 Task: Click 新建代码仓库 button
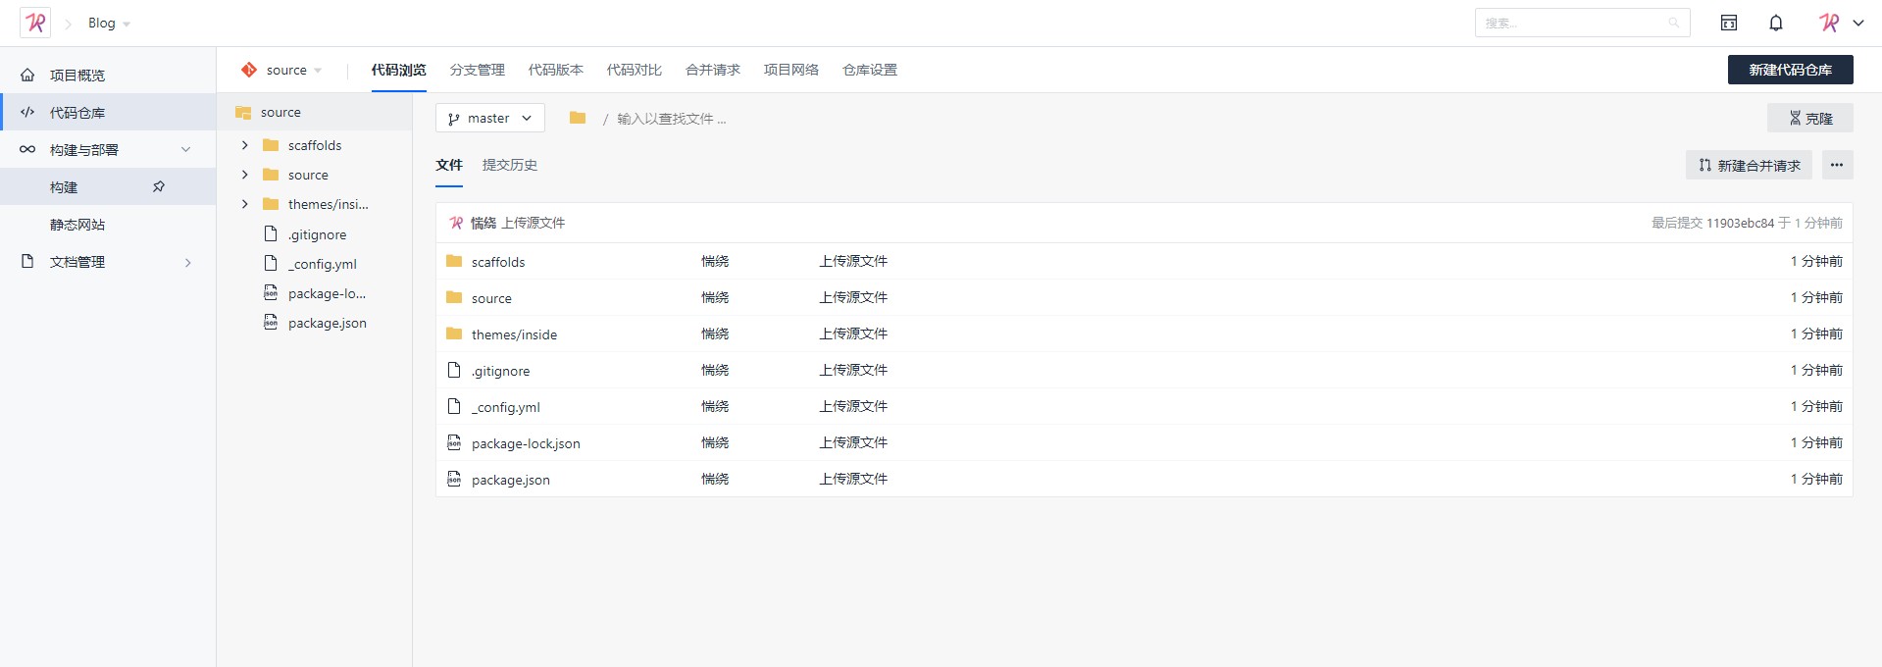(x=1790, y=70)
